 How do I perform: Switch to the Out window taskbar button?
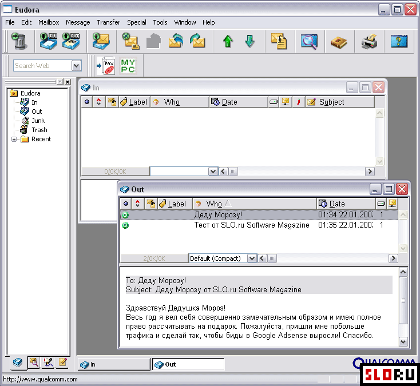point(188,364)
